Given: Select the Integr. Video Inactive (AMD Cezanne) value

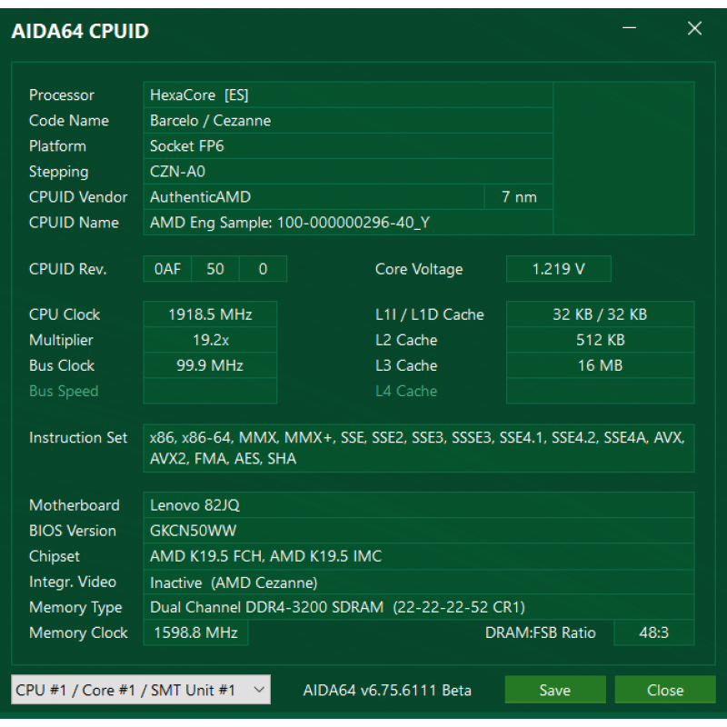Looking at the screenshot, I should [419, 582].
